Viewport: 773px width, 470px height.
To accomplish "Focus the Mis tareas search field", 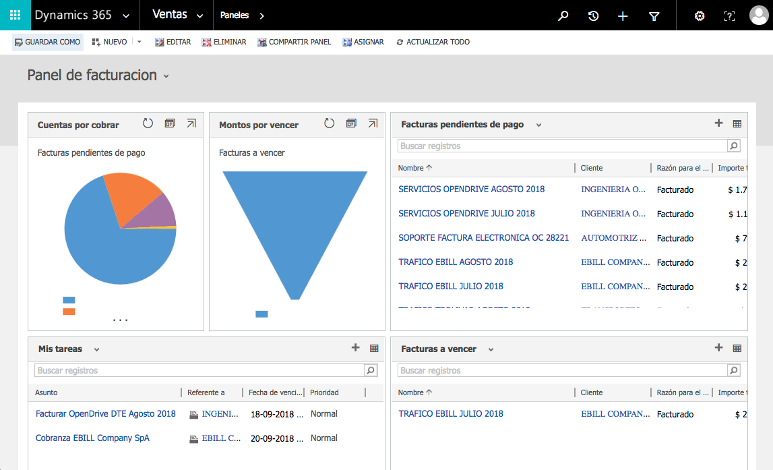I will coord(199,370).
